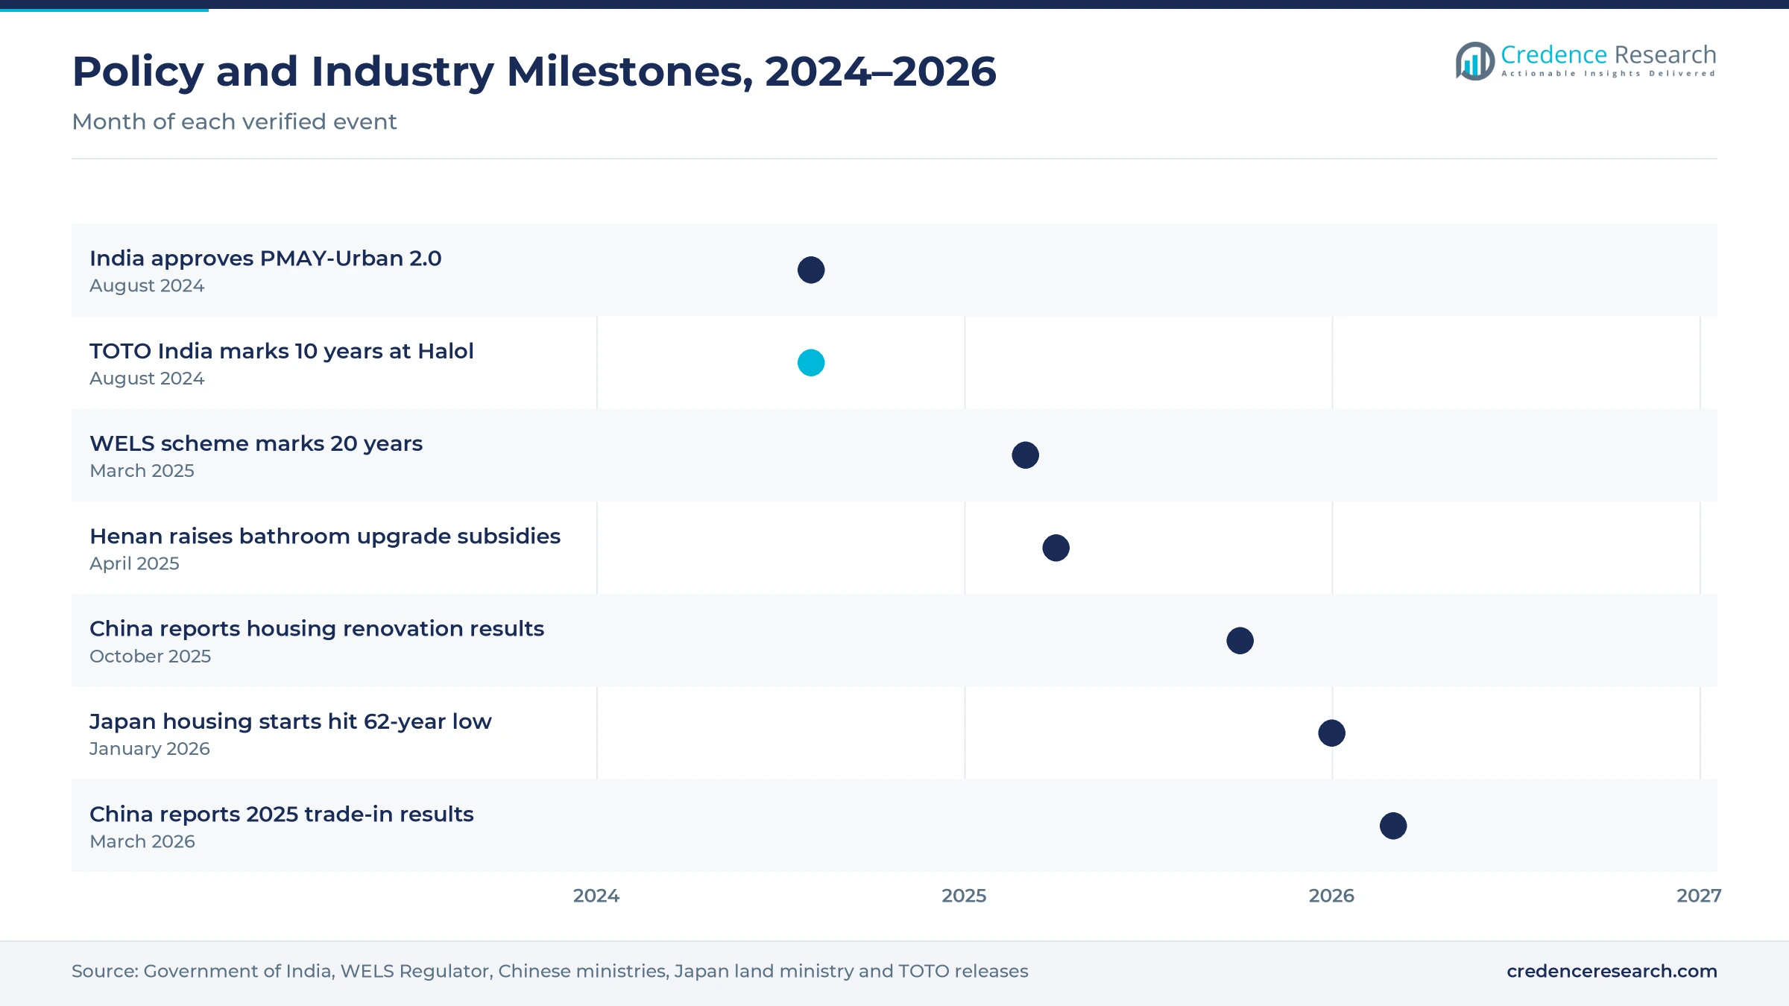Image resolution: width=1789 pixels, height=1006 pixels.
Task: Click 'WELS scheme marks 20 years' label
Action: click(256, 443)
